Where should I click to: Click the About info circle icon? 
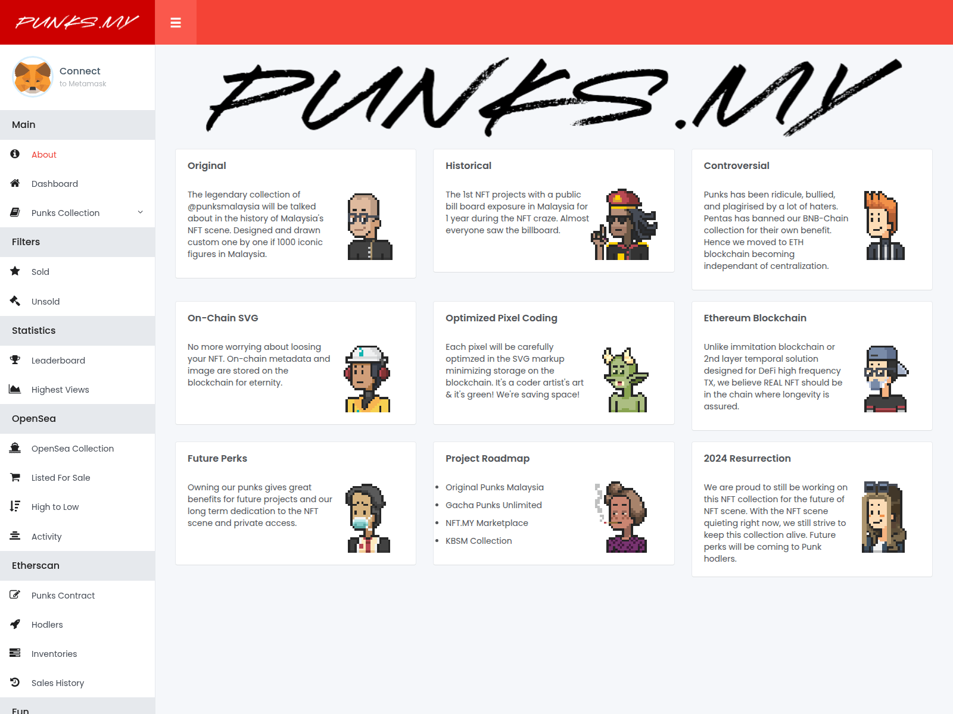(x=15, y=154)
